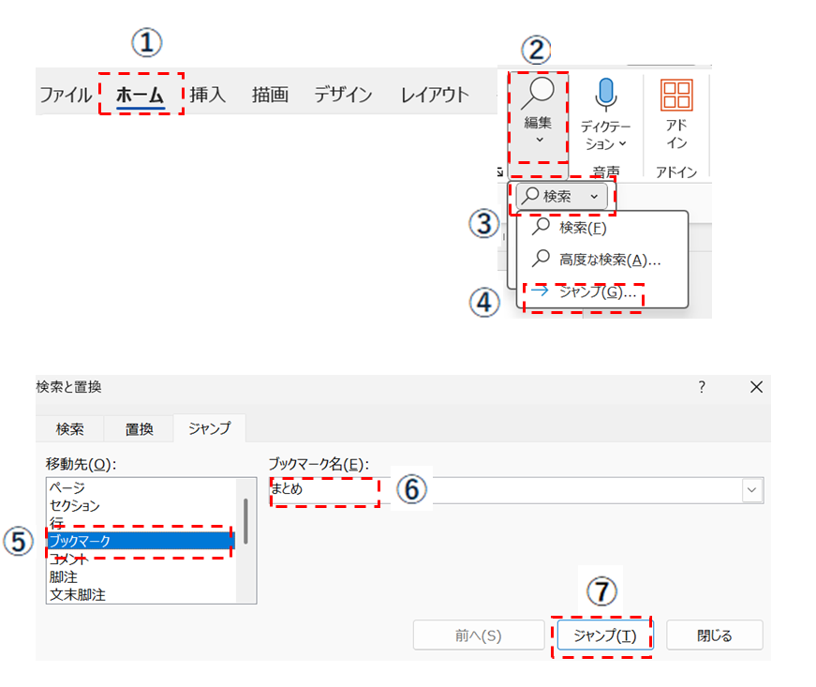
Task: Switch to the 置換 dialog tab
Action: tap(140, 428)
